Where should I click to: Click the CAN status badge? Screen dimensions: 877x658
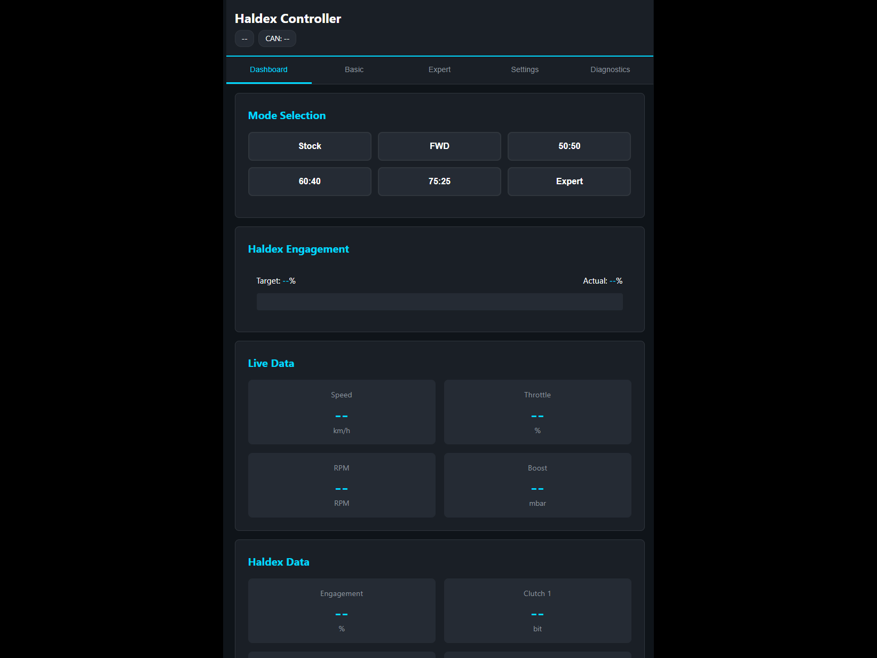pos(277,38)
